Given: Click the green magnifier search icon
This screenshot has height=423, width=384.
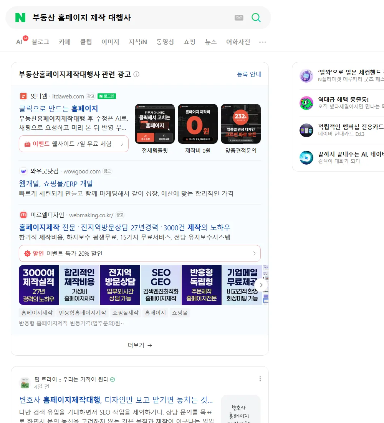Looking at the screenshot, I should point(256,18).
